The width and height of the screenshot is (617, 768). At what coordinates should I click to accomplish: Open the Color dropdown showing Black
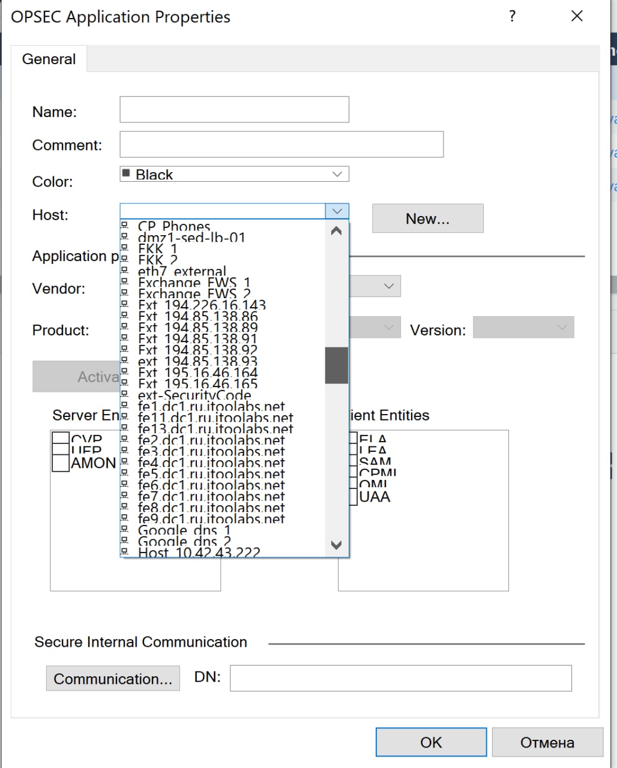point(234,174)
